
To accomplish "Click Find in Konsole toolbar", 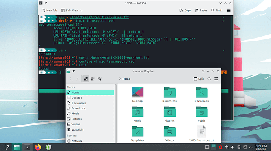I will pyautogui.click(x=217, y=11).
